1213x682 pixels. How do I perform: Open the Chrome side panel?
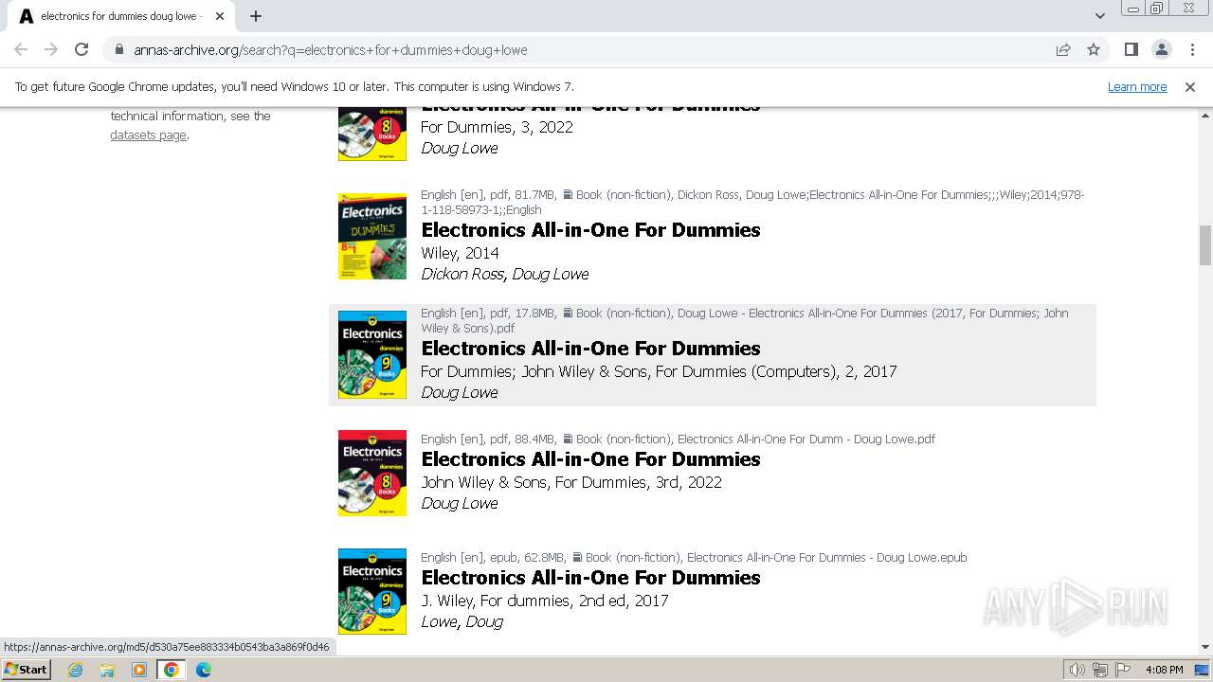(x=1131, y=49)
